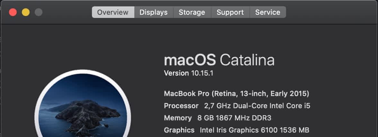Image resolution: width=378 pixels, height=137 pixels.
Task: Minimize the window with yellow button
Action: click(x=26, y=12)
